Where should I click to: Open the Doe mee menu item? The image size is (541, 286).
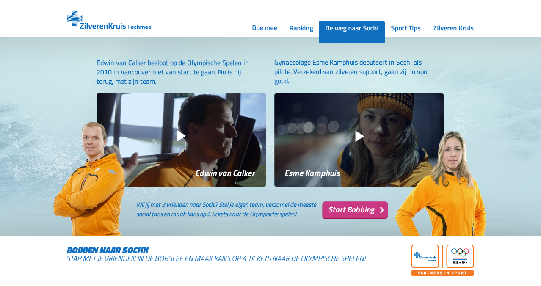tap(265, 28)
